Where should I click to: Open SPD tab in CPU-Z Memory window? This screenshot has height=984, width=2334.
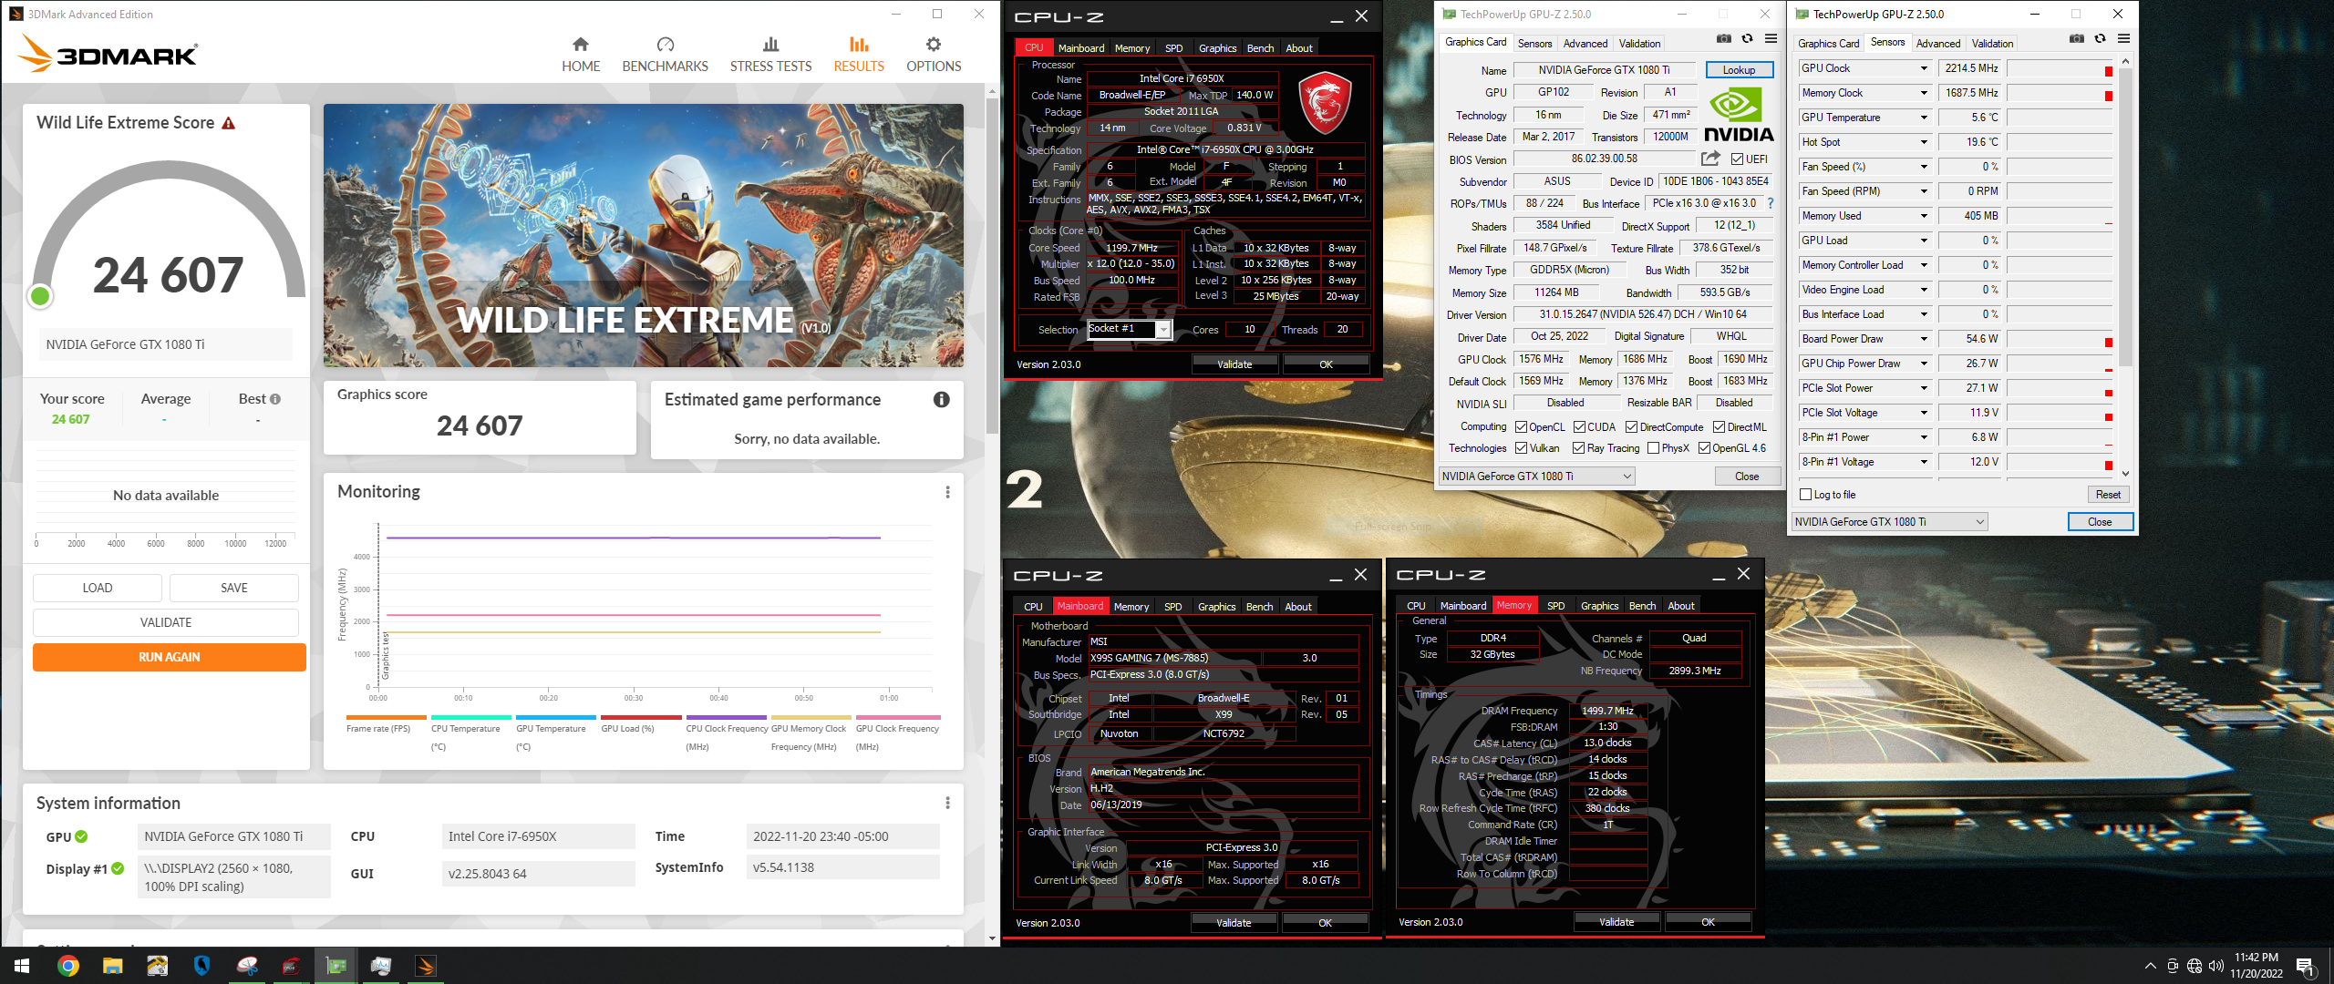coord(1555,606)
